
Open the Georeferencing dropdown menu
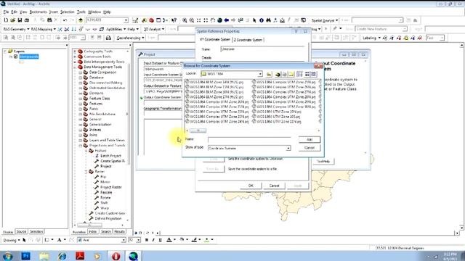[130, 38]
